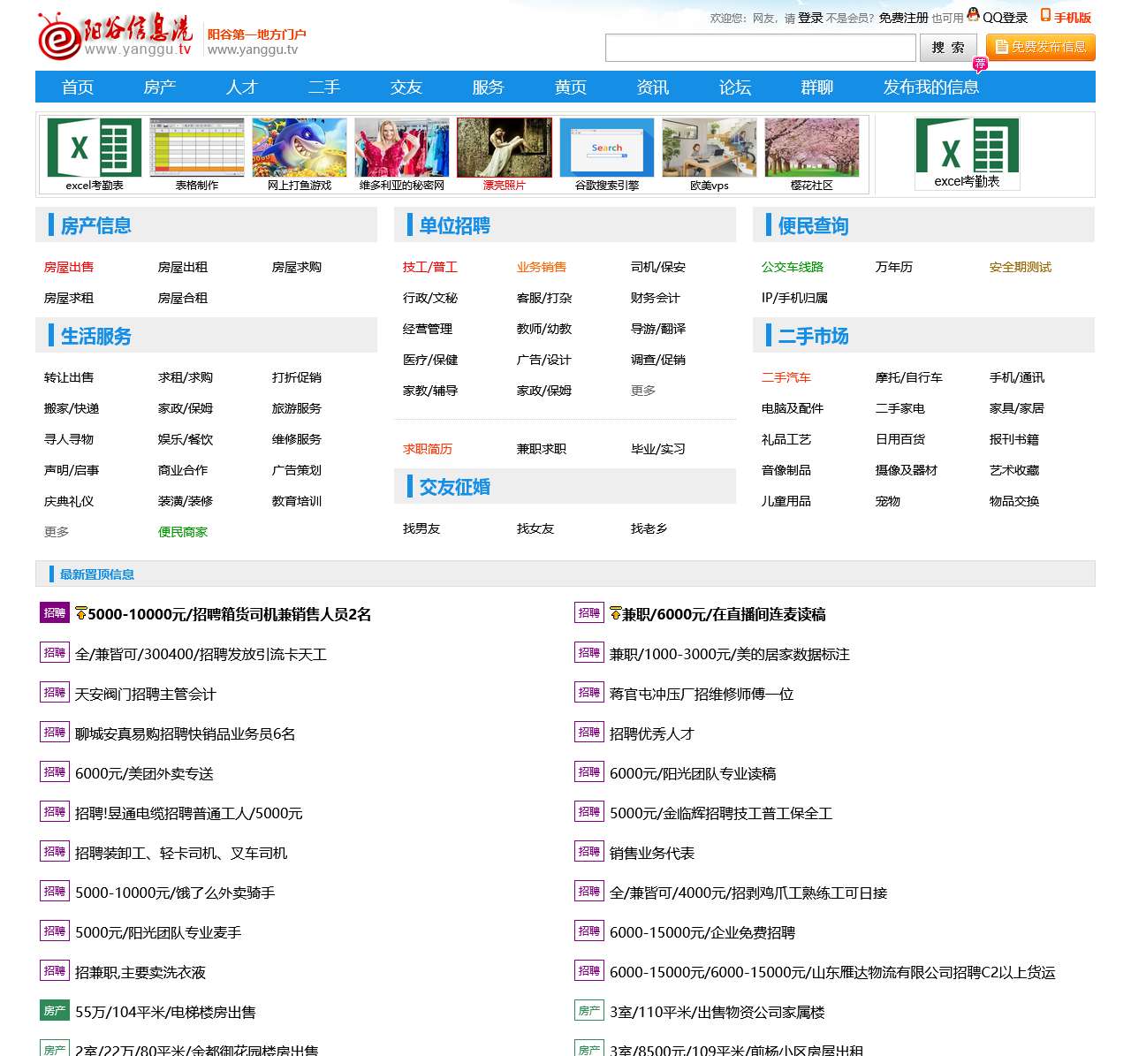Open the 谷歌搜索引擎 thumbnail
The height and width of the screenshot is (1056, 1131).
[x=606, y=147]
